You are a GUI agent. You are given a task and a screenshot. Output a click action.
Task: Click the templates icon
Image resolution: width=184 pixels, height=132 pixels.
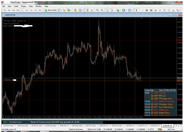(x=129, y=10)
